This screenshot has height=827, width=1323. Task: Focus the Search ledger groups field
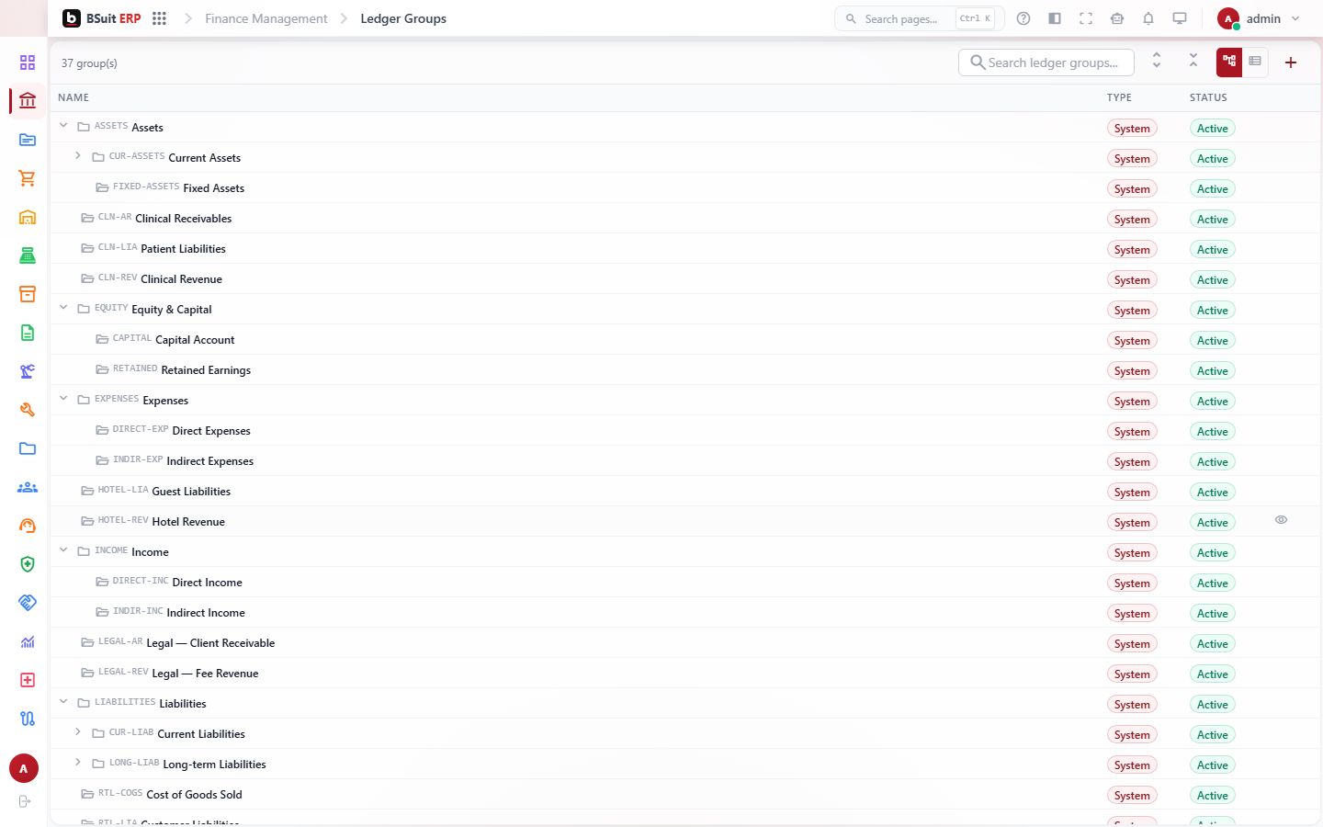[1046, 62]
